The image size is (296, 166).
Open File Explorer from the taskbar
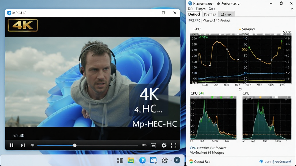tap(131, 160)
